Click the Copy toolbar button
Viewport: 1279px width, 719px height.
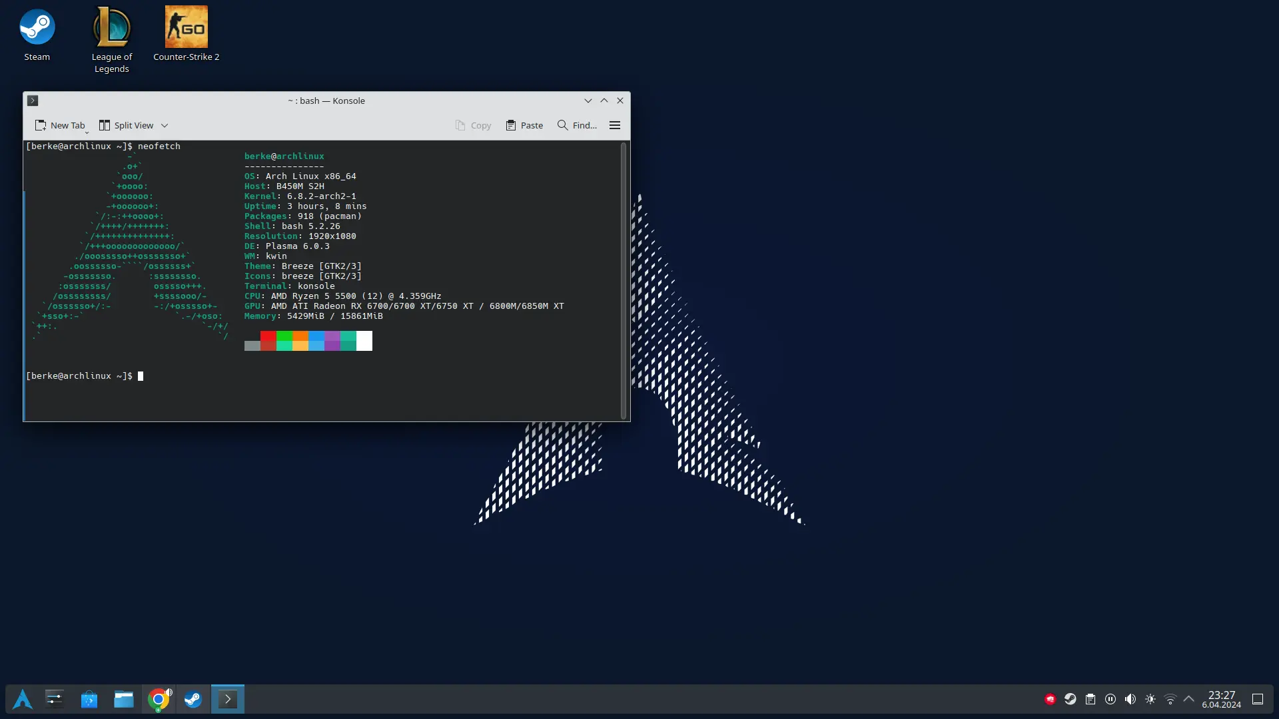(473, 125)
